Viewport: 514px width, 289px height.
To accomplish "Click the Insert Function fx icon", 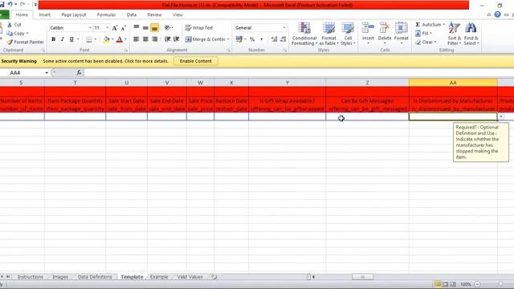I will [x=79, y=73].
